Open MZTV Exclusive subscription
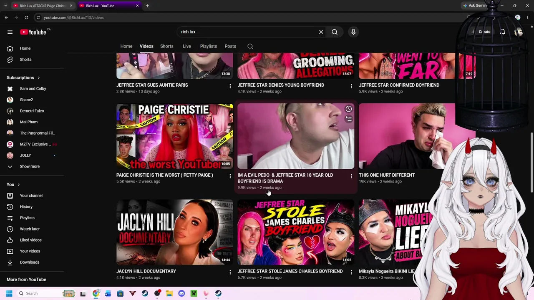534x300 pixels. click(32, 144)
